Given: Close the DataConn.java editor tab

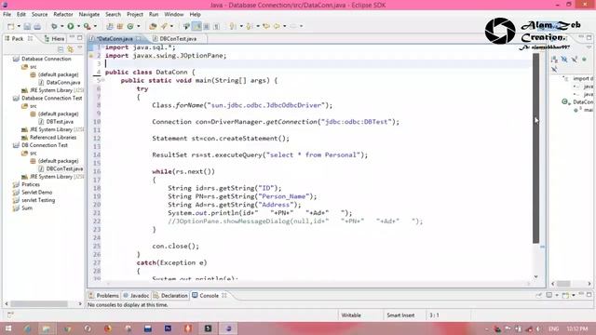Looking at the screenshot, I should (139, 38).
